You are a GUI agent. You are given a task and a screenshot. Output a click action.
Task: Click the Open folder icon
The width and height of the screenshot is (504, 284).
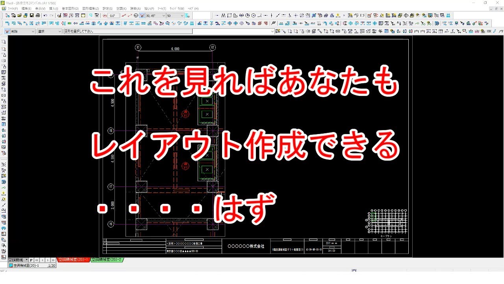[19, 15]
